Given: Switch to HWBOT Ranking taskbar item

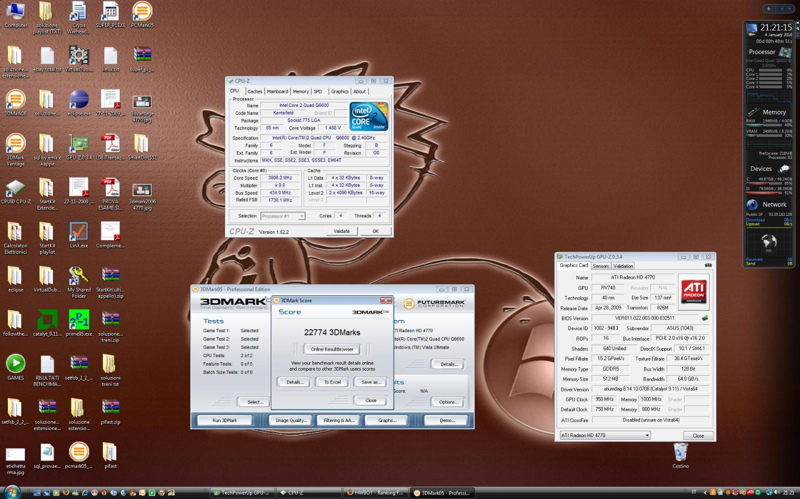Looking at the screenshot, I should click(375, 493).
